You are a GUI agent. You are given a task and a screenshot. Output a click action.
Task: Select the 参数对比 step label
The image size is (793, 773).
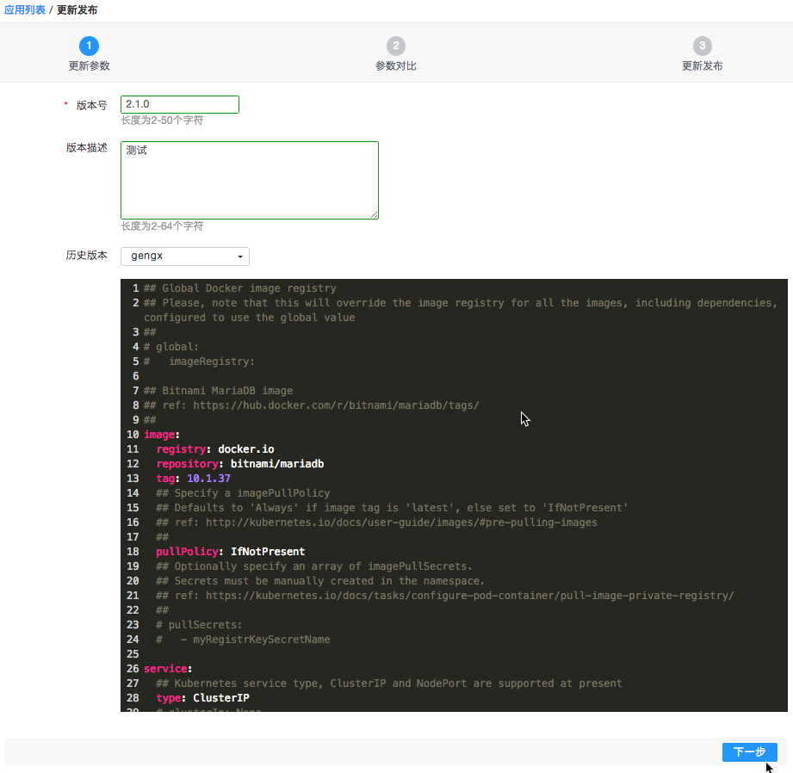pos(395,66)
